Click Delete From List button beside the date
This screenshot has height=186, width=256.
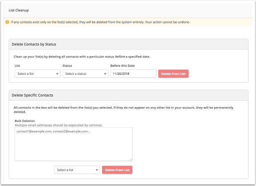click(x=173, y=74)
